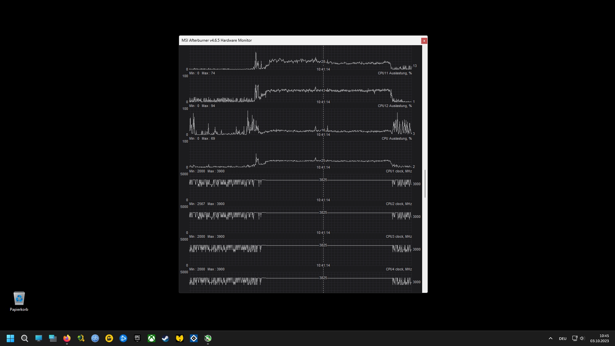This screenshot has height=346, width=615.
Task: Open CyberGhost VPN taskbar icon
Action: [x=109, y=338]
